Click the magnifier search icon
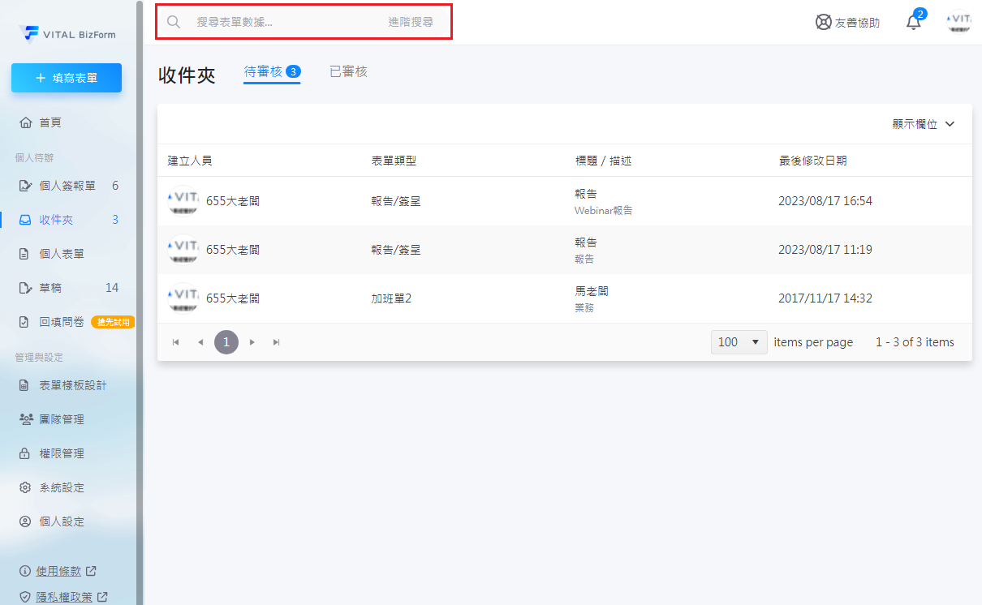 [x=173, y=22]
